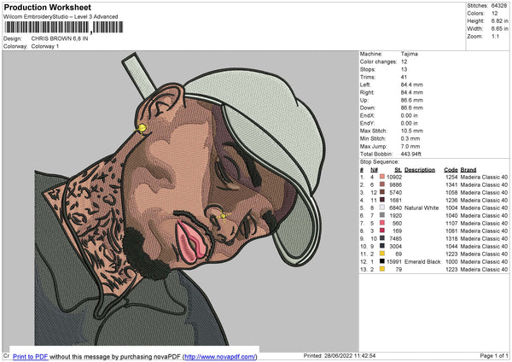
Task: Click the barcode under the worksheet title
Action: [x=64, y=27]
